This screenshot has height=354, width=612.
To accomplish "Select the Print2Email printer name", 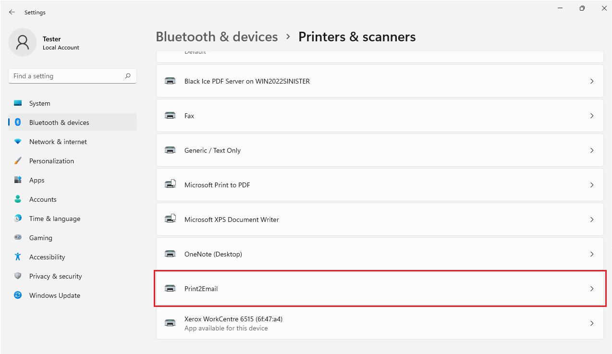I will (201, 289).
